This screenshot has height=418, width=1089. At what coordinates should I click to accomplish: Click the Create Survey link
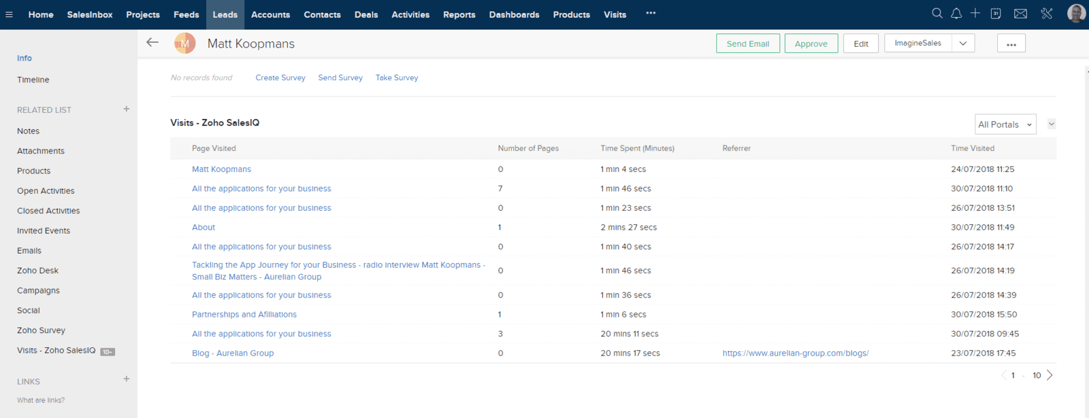click(280, 77)
